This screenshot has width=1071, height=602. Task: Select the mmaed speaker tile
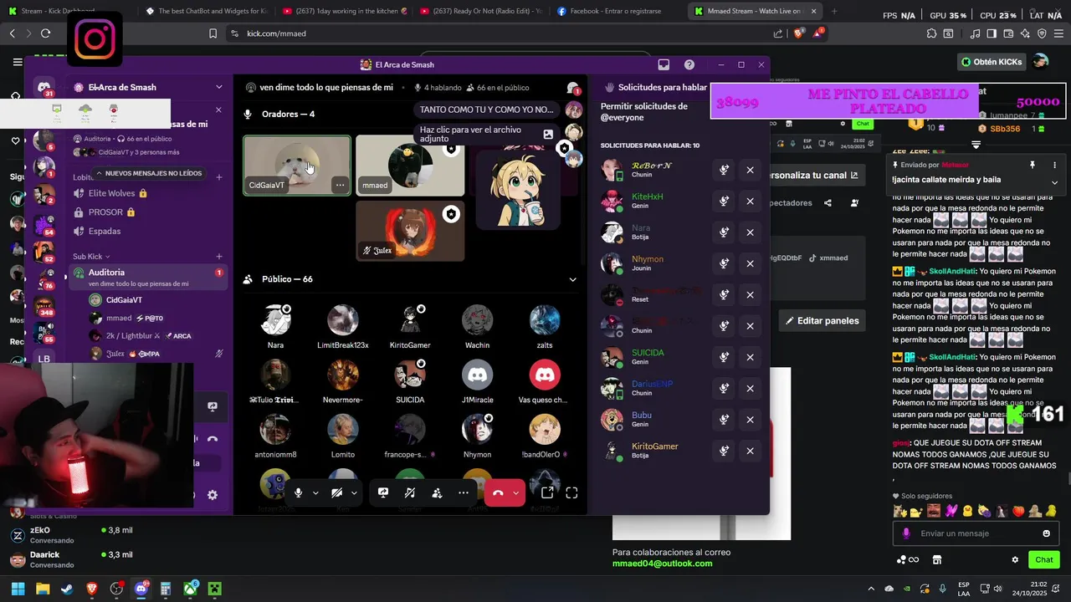click(x=410, y=166)
